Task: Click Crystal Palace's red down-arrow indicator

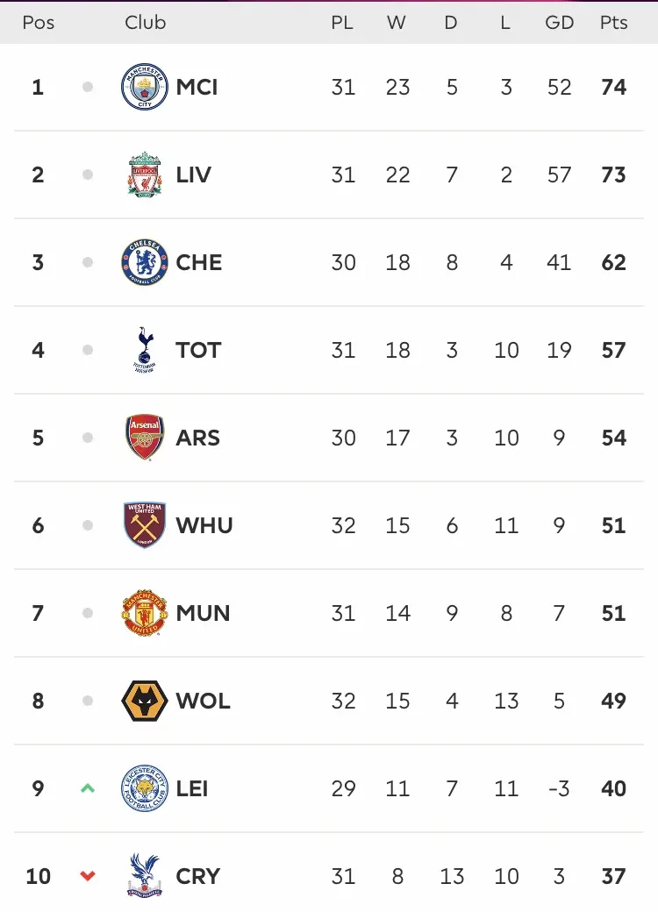Action: pos(88,876)
